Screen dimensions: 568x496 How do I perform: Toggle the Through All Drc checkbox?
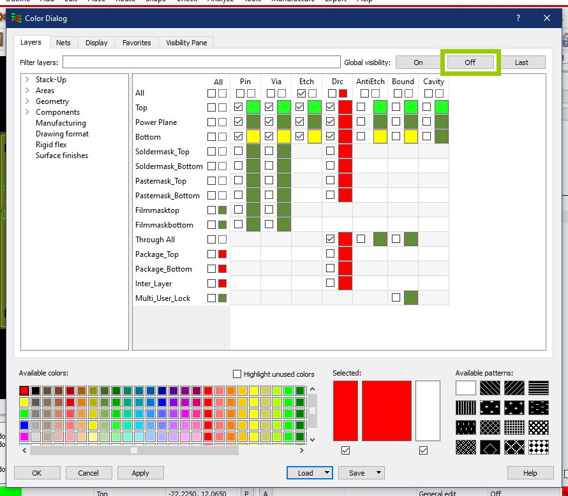(x=330, y=240)
